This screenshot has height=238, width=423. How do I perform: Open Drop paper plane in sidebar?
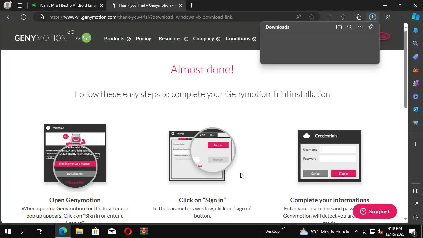pos(416,123)
